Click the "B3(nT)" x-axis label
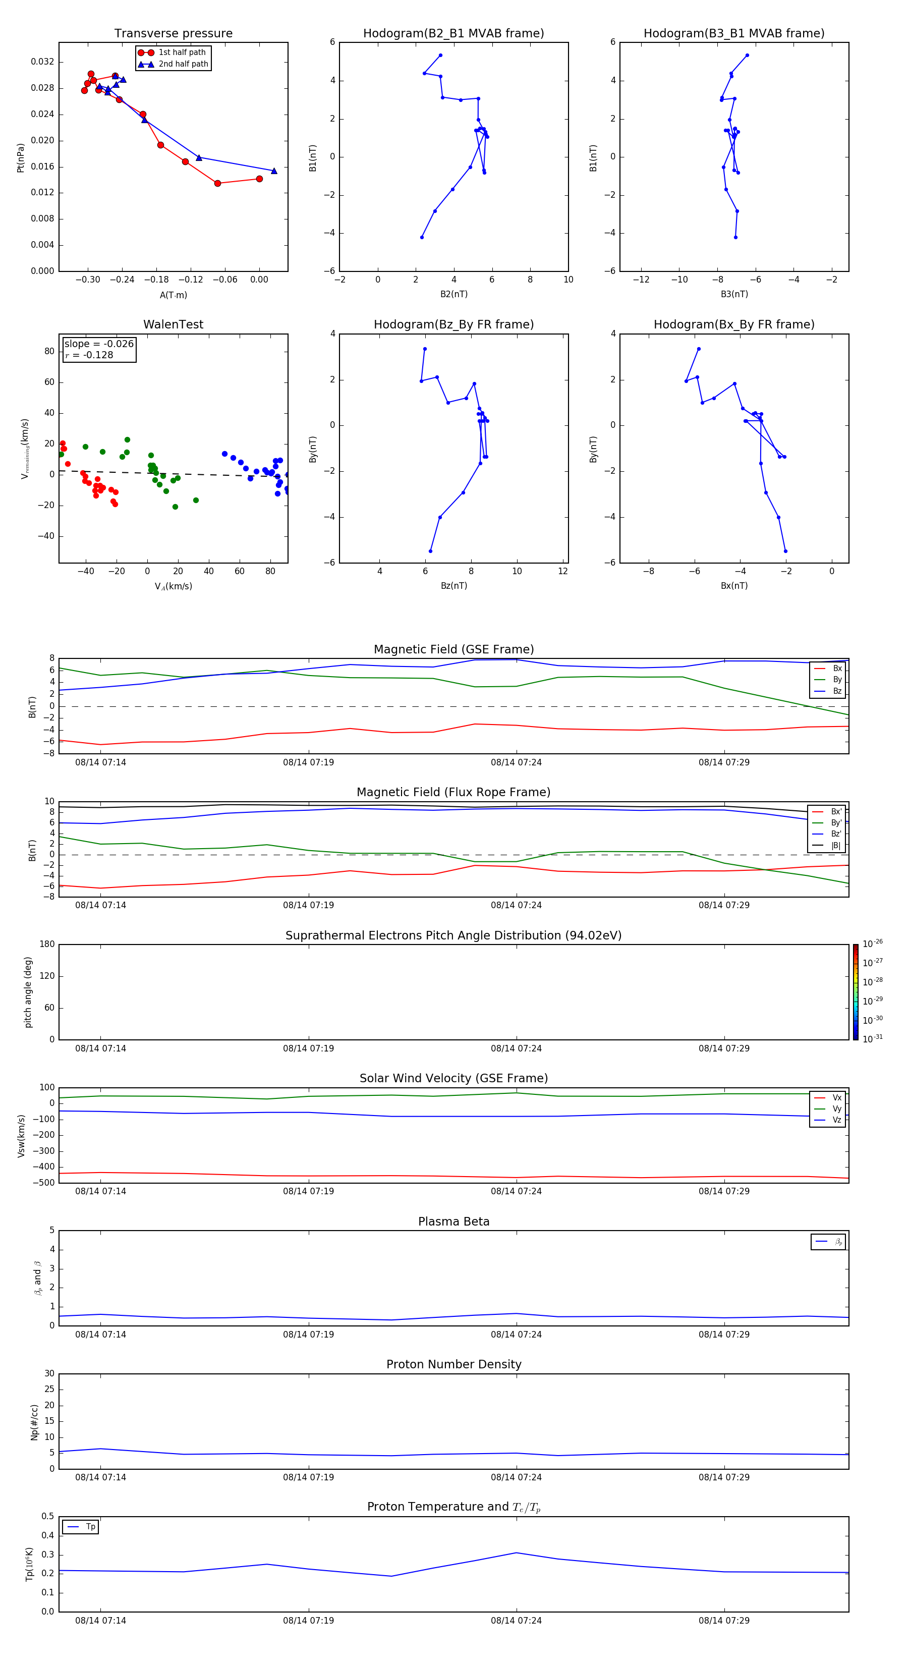Image resolution: width=908 pixels, height=1665 pixels. (x=734, y=294)
